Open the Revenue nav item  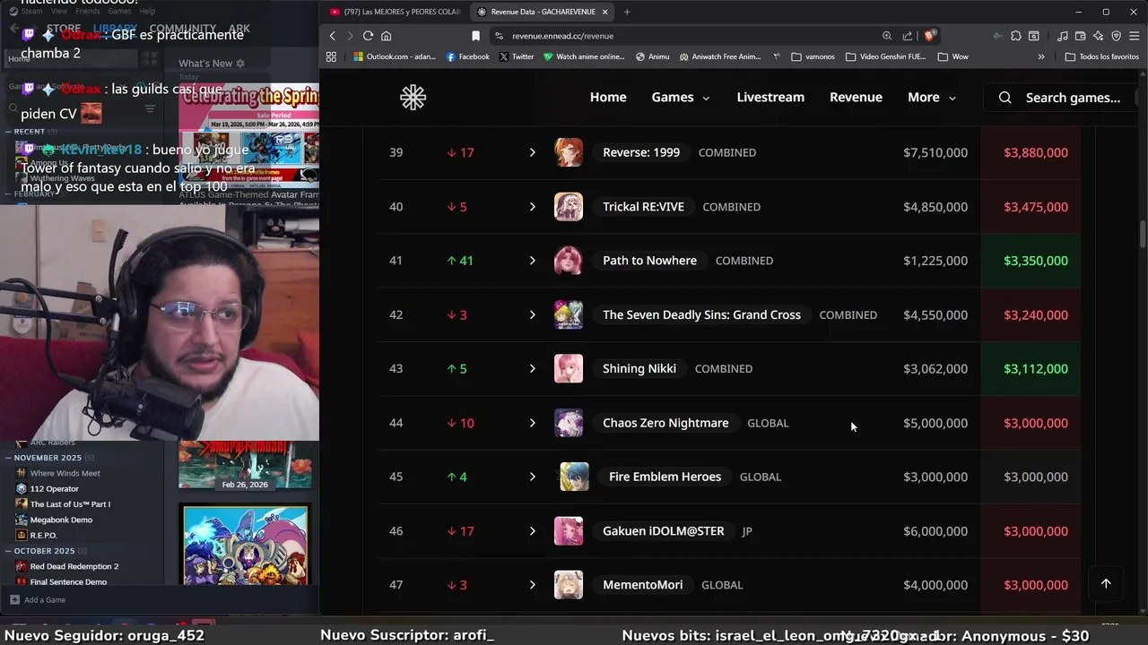(x=856, y=97)
